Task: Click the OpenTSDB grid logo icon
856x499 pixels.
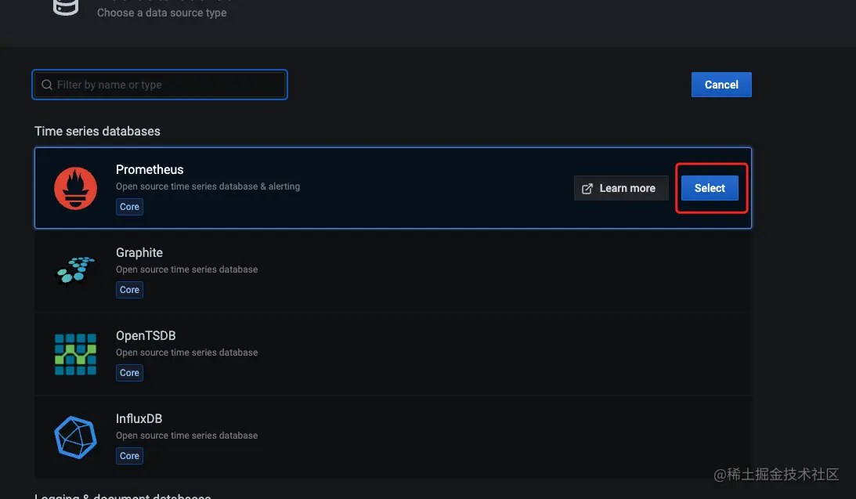Action: click(x=75, y=354)
